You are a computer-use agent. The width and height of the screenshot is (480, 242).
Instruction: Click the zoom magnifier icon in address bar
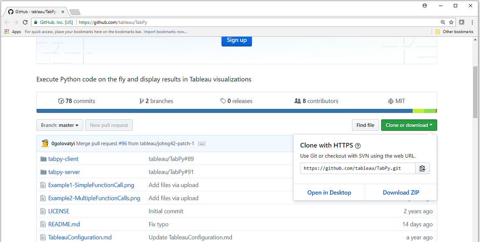(443, 22)
